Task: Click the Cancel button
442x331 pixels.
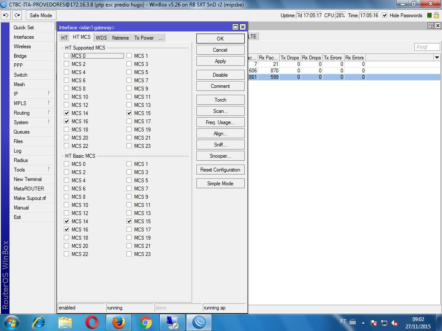Action: [x=221, y=50]
